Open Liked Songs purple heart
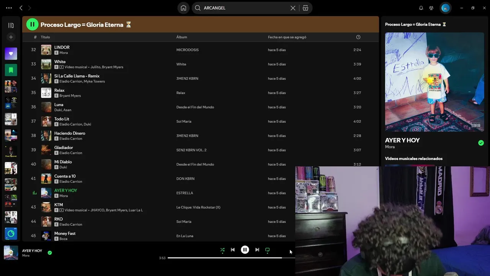Screen dimensions: 490x276 11,54
